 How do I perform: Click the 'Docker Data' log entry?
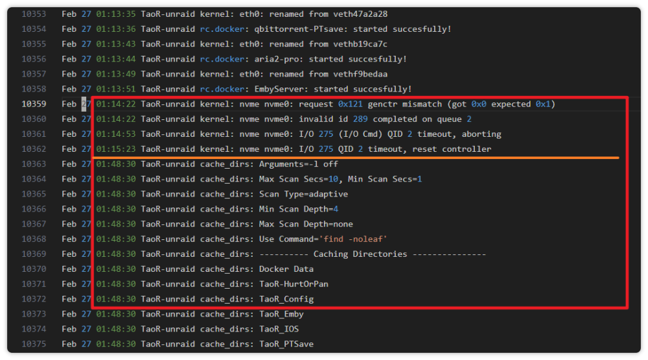pos(286,269)
